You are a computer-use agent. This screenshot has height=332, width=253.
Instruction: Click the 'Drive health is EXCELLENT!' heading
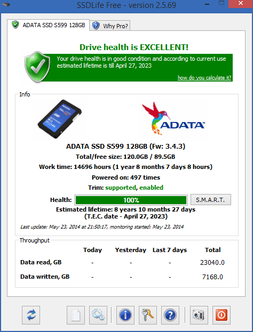click(x=134, y=47)
